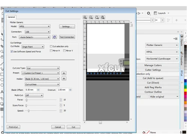187x140 pixels.
Task: Open the Model dropdown showing HPGL
Action: pyautogui.click(x=34, y=27)
